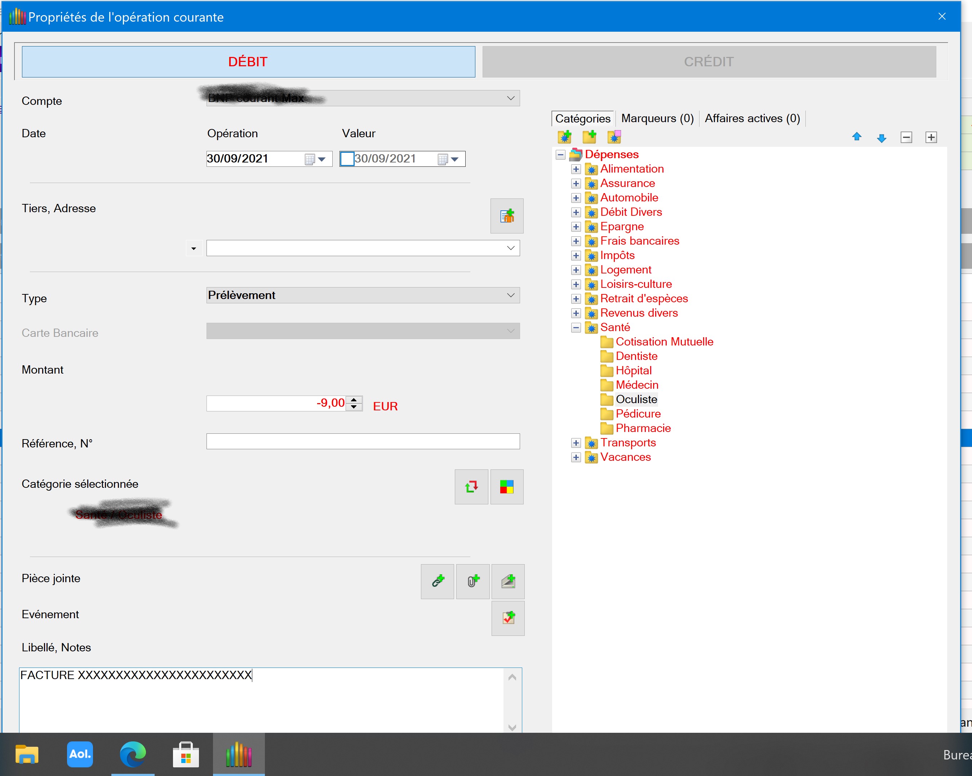Open Microsoft Edge from the taskbar

point(133,754)
